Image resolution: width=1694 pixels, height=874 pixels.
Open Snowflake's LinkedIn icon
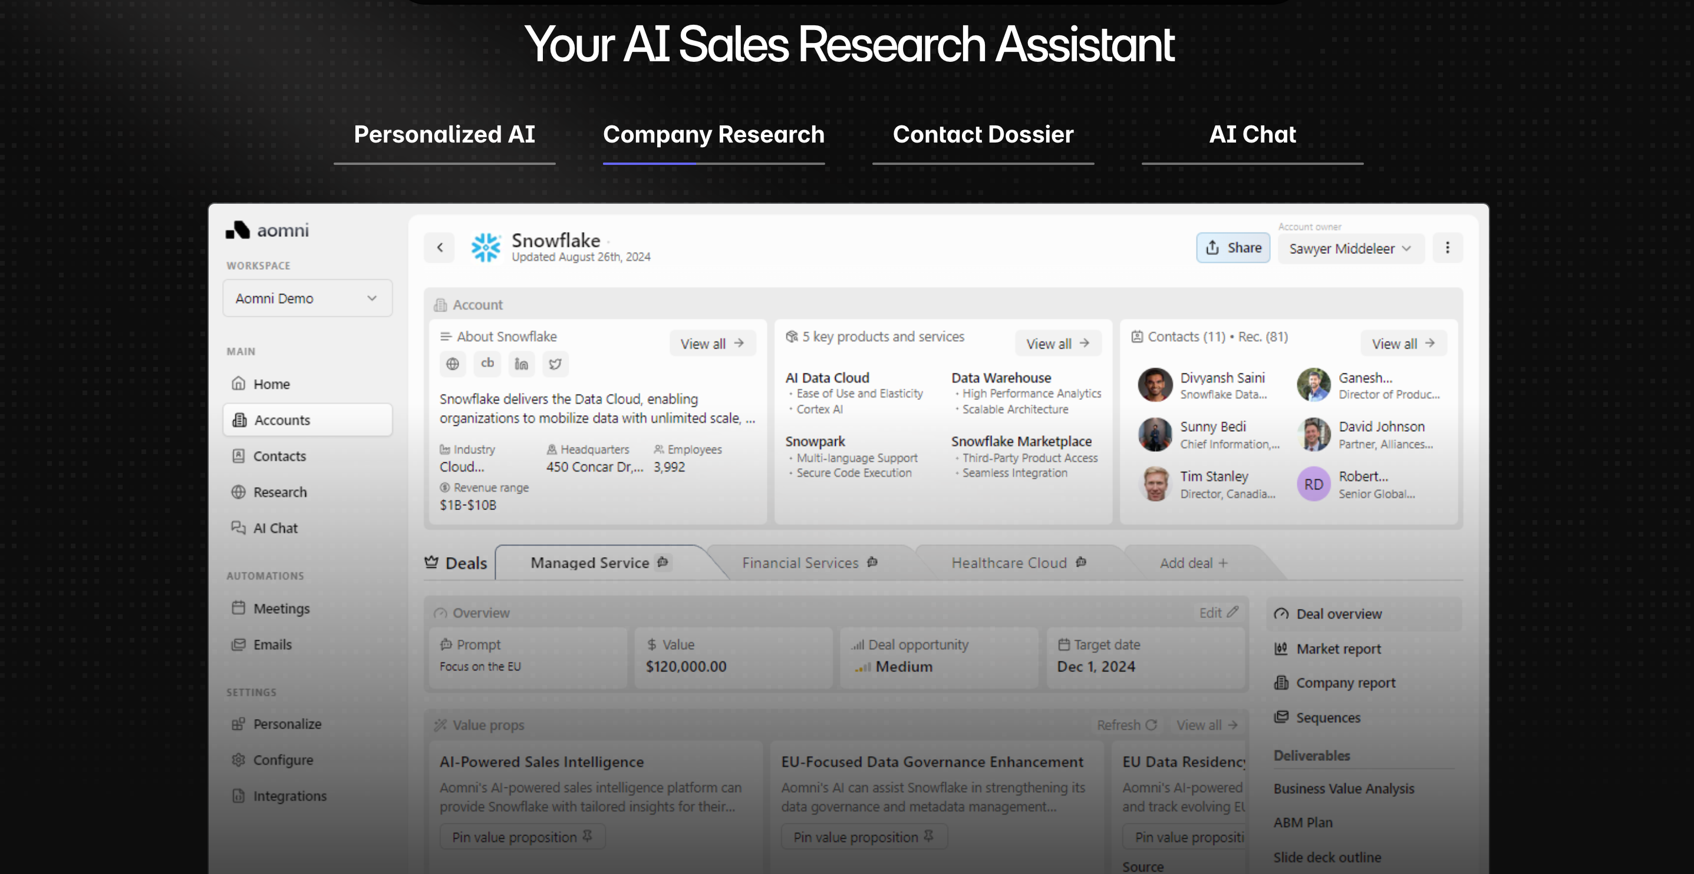(x=521, y=364)
